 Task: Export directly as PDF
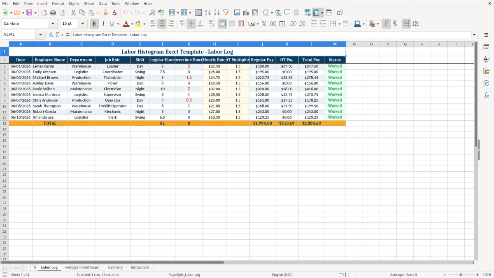[44, 13]
